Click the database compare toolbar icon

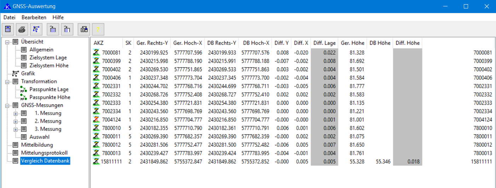click(84, 29)
